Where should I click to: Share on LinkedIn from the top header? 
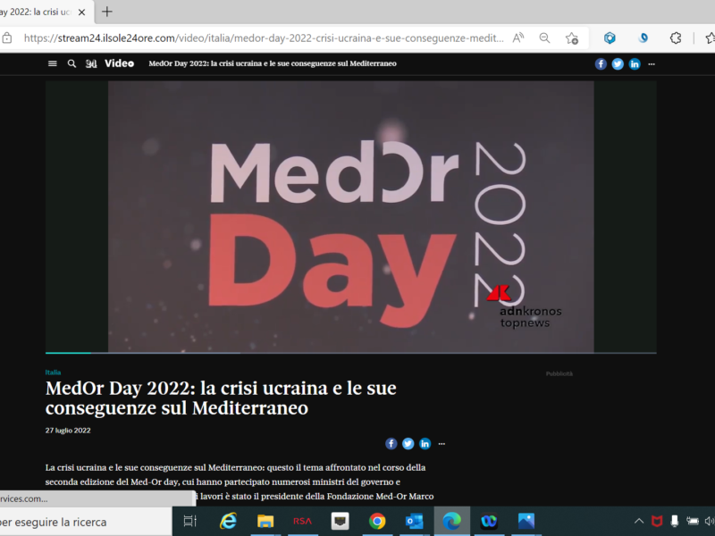(635, 64)
